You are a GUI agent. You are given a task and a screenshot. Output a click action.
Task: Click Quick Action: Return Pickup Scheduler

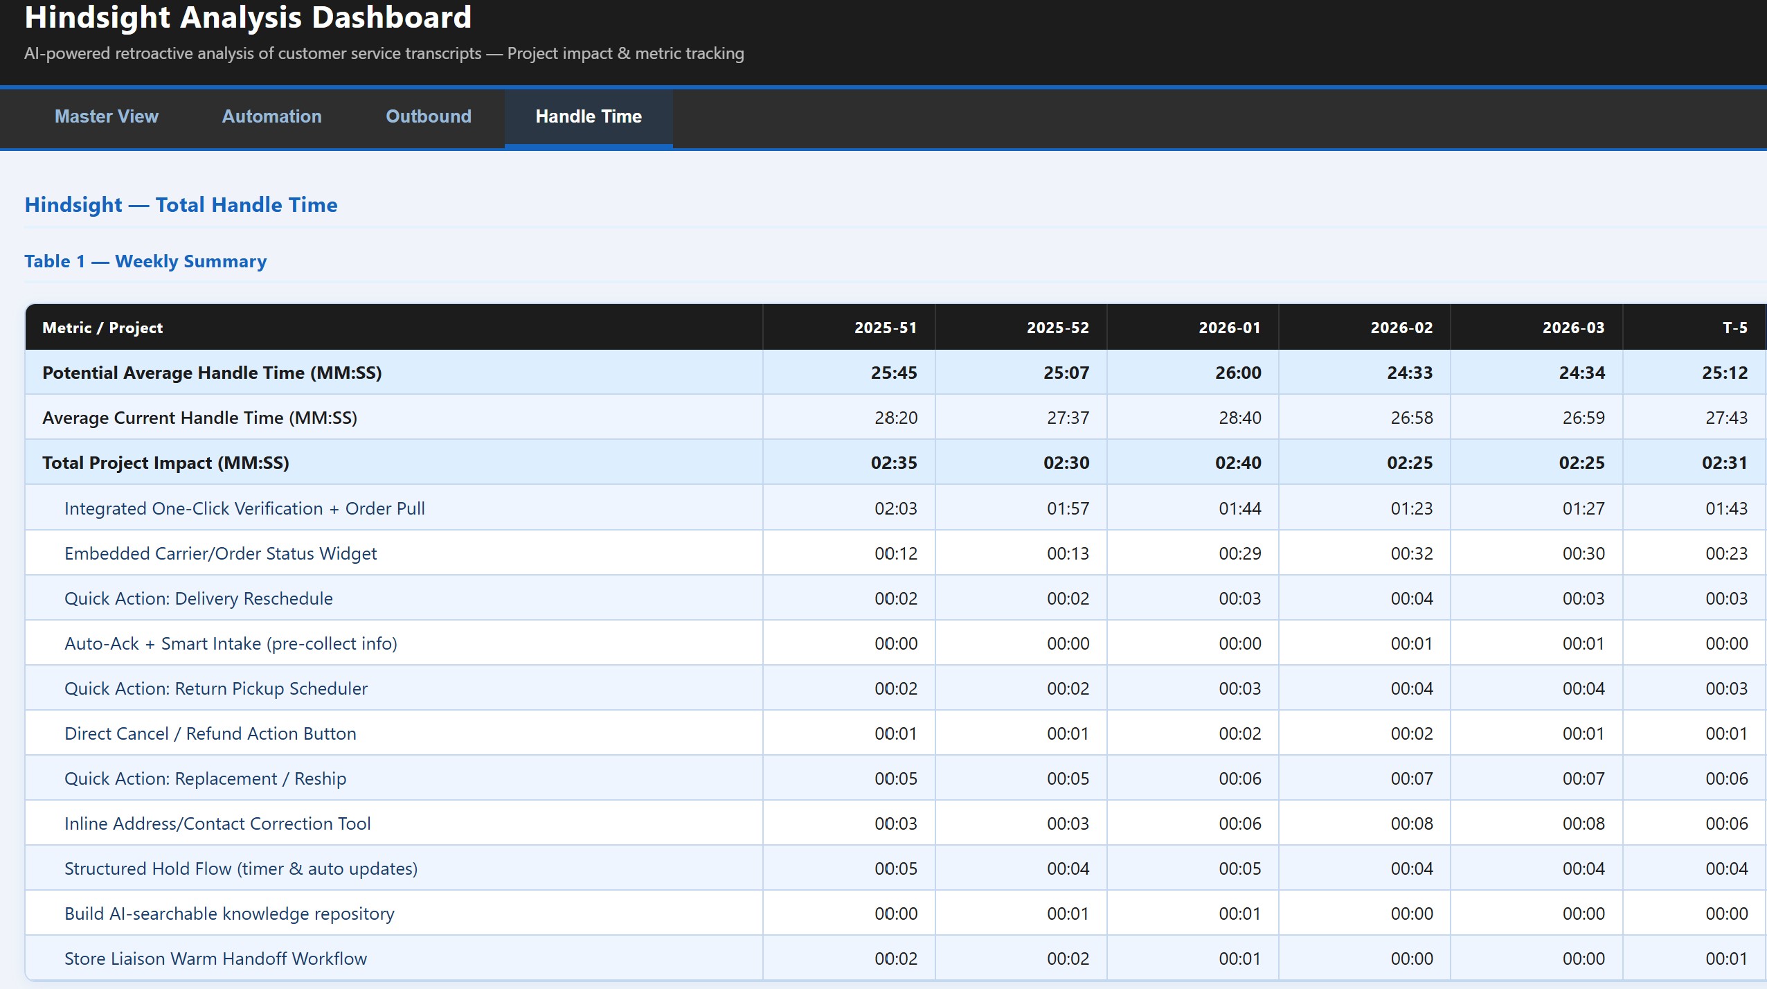[215, 688]
